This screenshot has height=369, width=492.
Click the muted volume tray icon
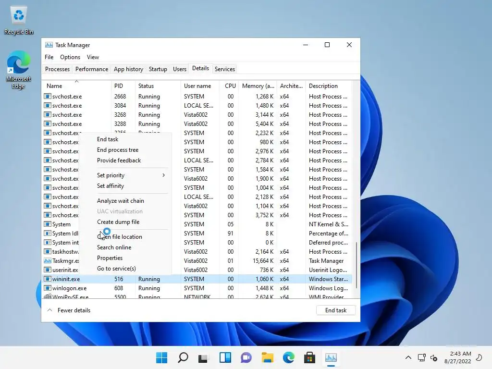pyautogui.click(x=434, y=357)
